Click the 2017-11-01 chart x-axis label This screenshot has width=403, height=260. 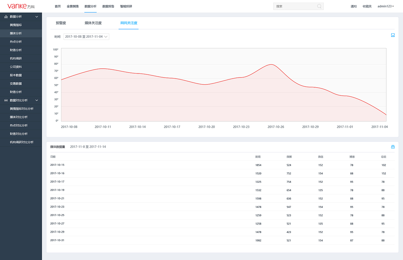tap(345, 127)
